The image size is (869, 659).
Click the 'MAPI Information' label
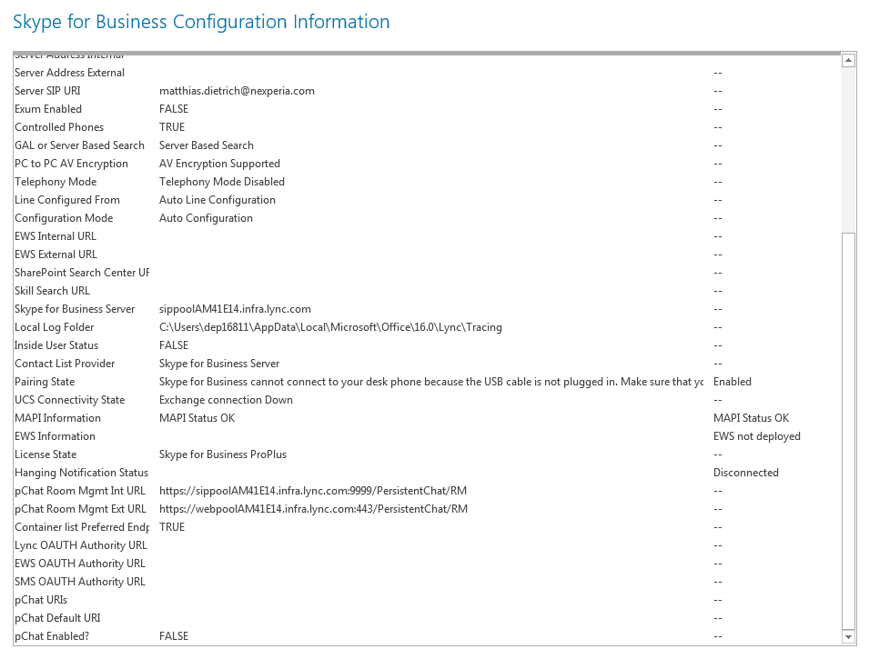point(57,418)
